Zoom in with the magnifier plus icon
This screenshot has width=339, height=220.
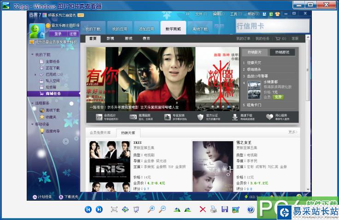tap(151, 209)
